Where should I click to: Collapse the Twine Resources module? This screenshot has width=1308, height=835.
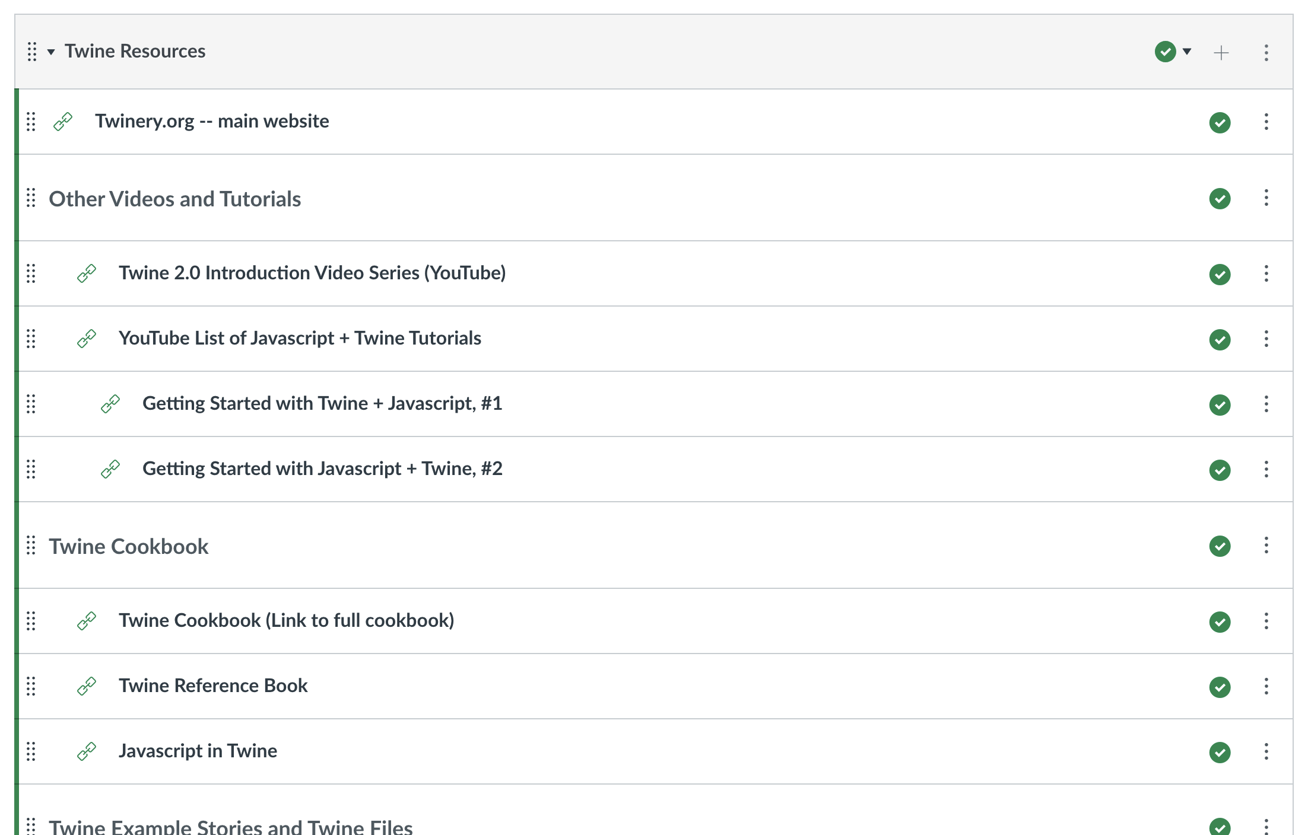(x=51, y=52)
